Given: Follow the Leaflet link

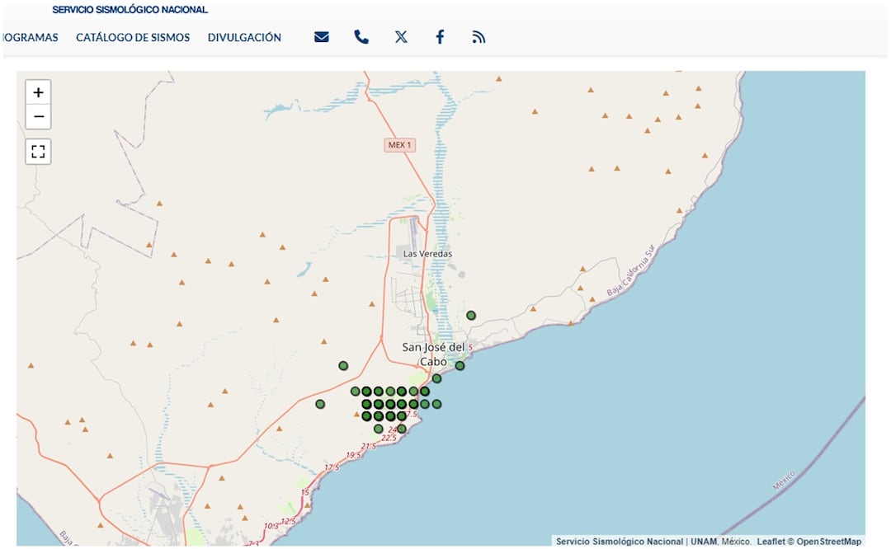Looking at the screenshot, I should click(x=771, y=542).
